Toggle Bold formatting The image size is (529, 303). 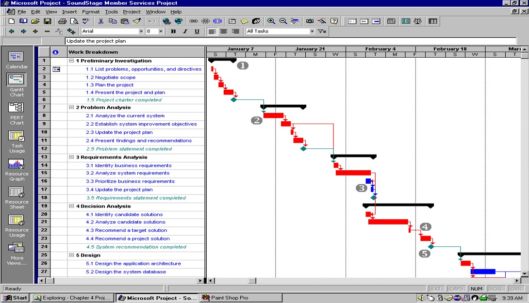click(173, 32)
